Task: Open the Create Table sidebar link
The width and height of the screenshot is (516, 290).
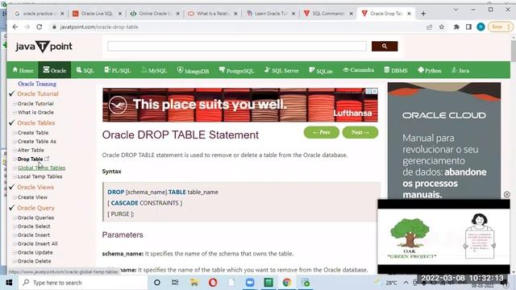Action: click(x=33, y=132)
